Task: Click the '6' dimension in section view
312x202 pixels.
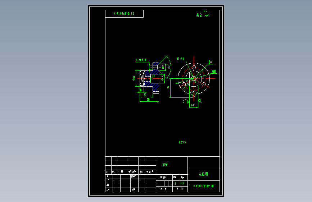Action: (x=141, y=90)
